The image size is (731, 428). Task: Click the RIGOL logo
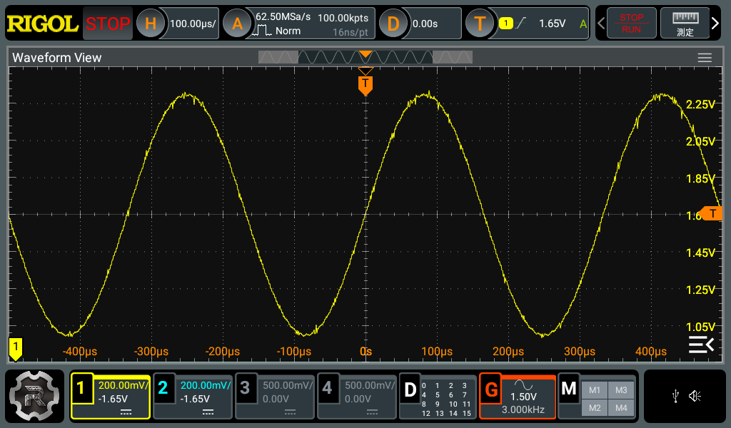42,24
